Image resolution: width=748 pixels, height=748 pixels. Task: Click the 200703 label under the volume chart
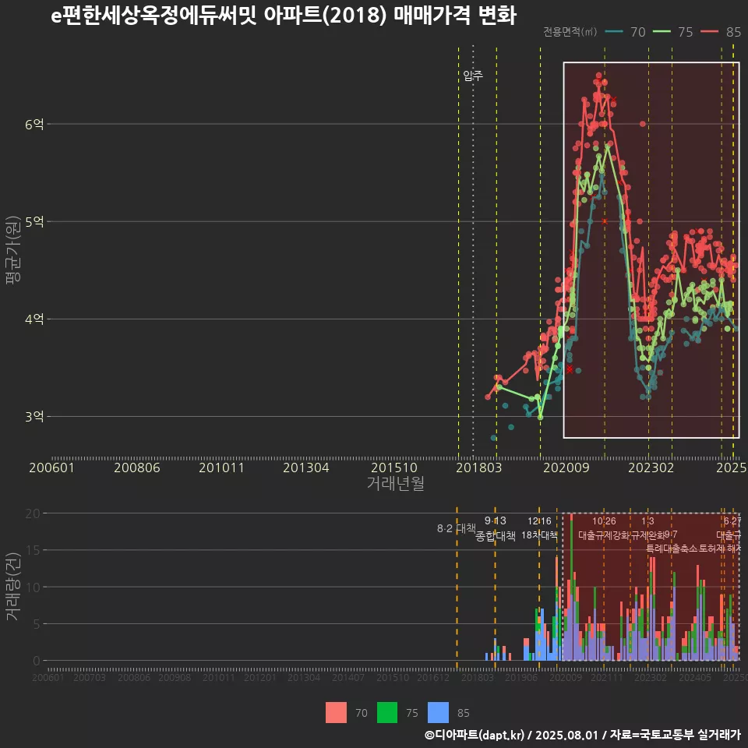pyautogui.click(x=89, y=677)
